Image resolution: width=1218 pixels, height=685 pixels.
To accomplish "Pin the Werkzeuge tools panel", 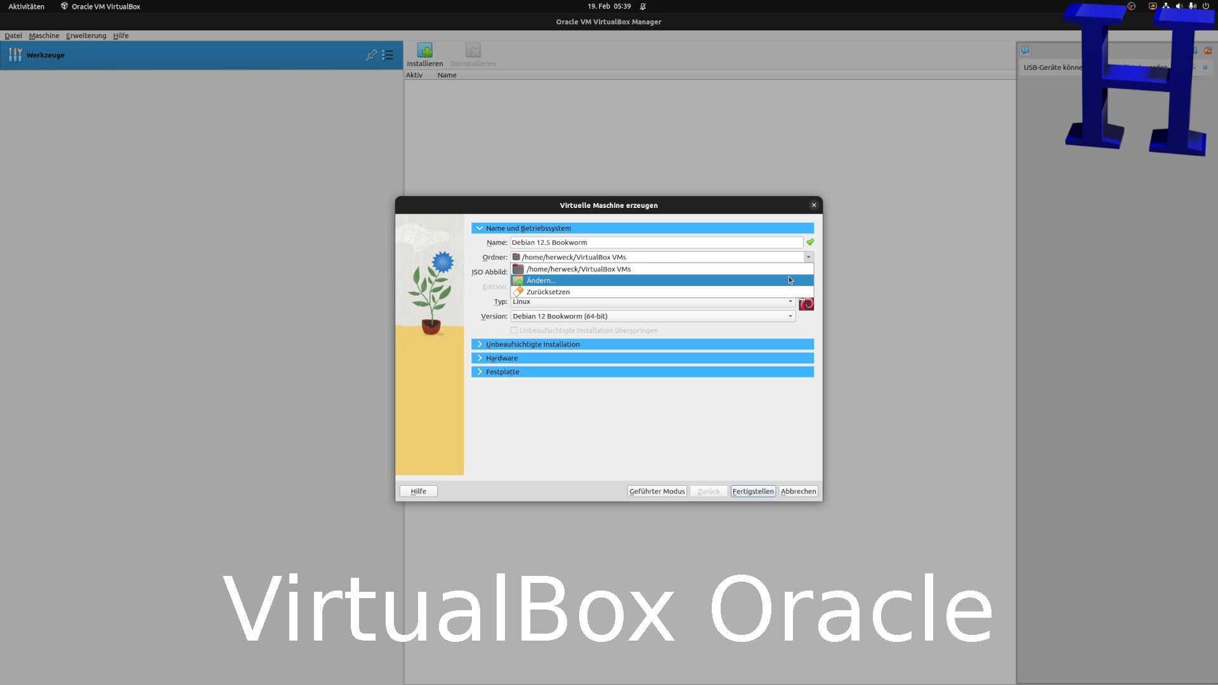I will [372, 55].
